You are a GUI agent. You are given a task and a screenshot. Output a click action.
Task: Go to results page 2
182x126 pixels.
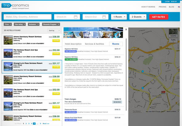26,124
